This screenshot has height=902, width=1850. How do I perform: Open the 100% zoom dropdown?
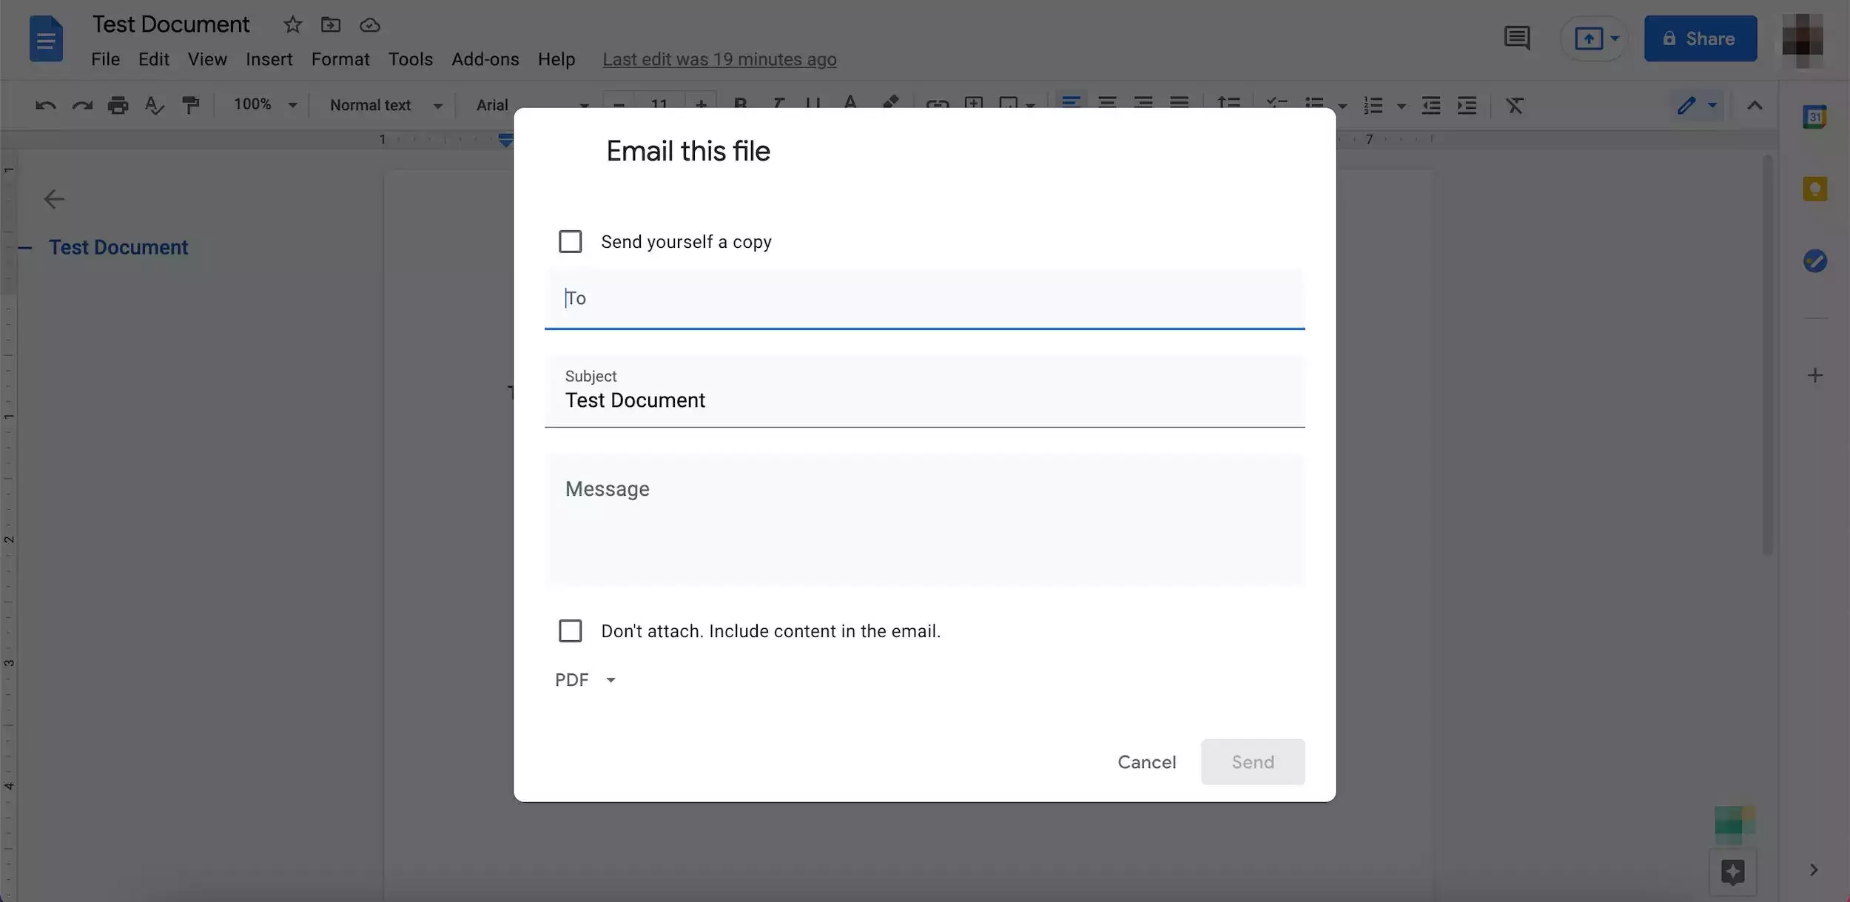265,105
